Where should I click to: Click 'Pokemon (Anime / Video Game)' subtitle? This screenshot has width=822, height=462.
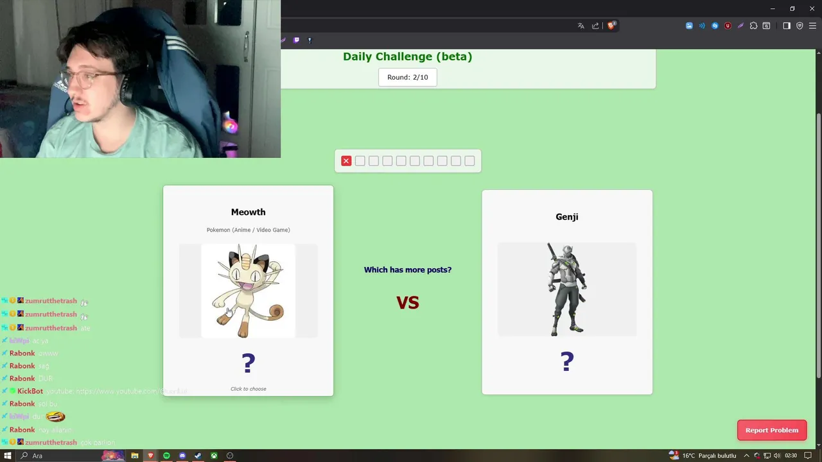tap(248, 230)
